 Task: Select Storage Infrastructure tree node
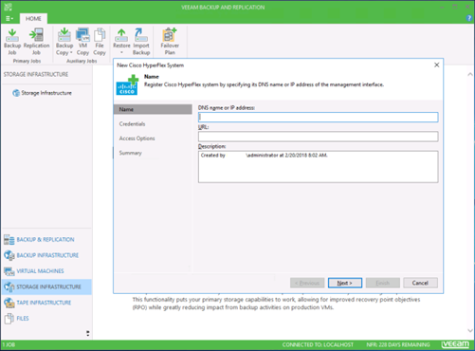(x=42, y=93)
